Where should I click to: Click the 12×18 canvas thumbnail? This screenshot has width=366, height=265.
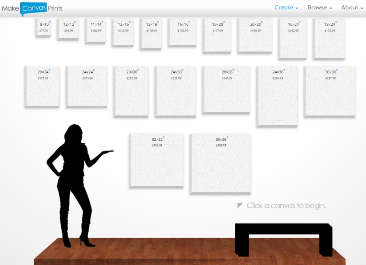coord(151,34)
